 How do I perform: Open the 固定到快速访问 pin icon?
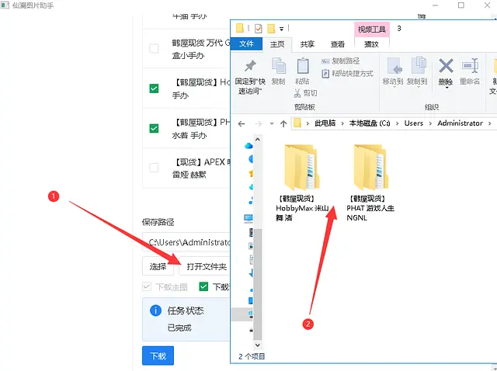[x=250, y=66]
